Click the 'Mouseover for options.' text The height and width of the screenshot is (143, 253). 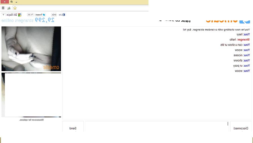pyautogui.click(x=31, y=120)
